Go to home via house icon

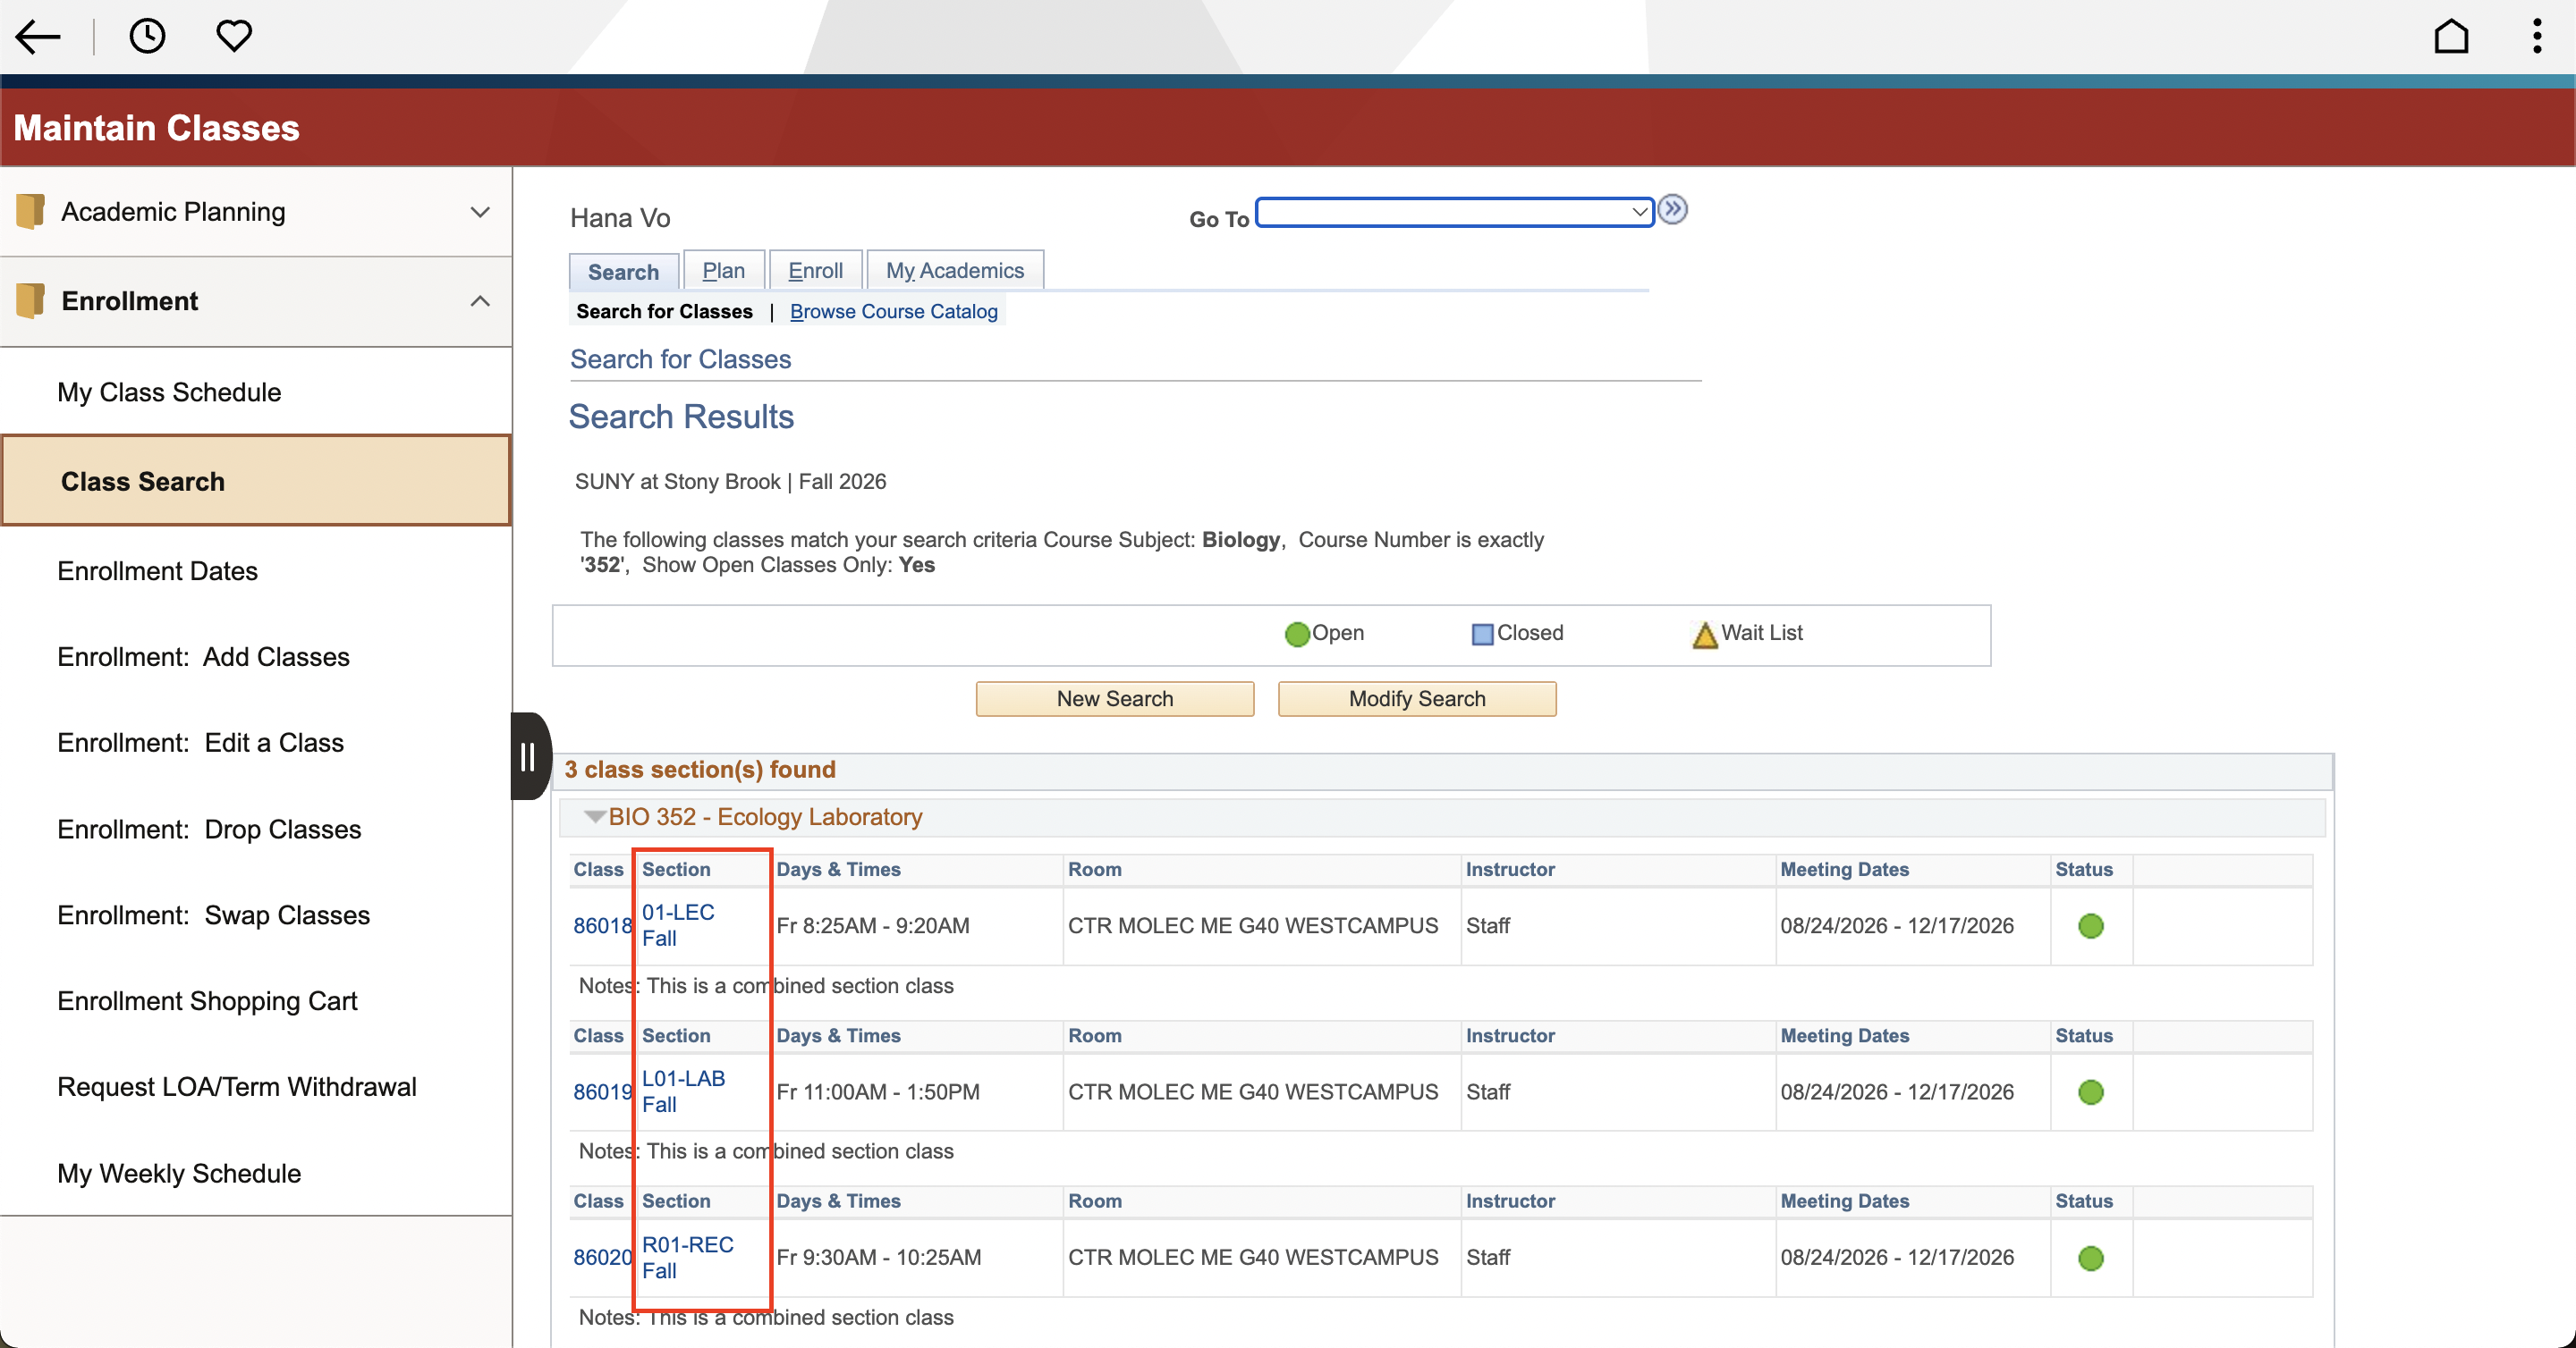2451,37
